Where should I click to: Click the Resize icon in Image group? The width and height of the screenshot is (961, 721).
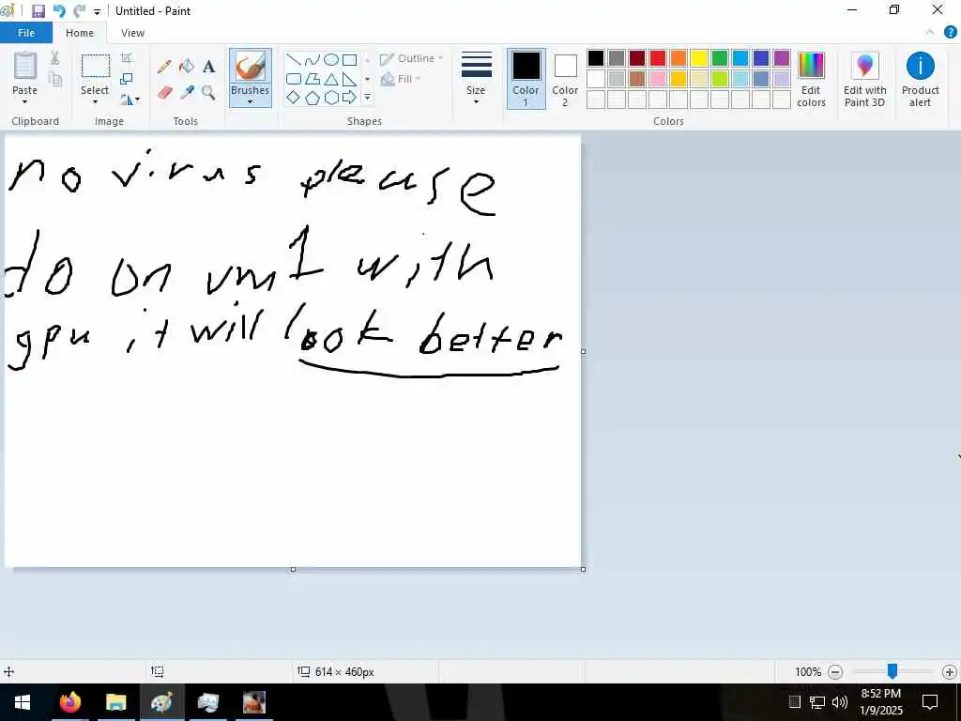pyautogui.click(x=127, y=79)
